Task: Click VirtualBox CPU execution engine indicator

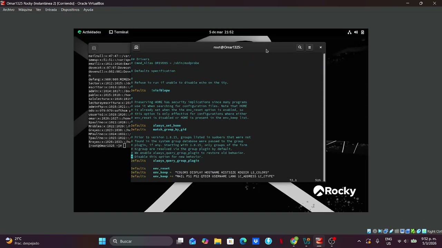Action: 413,231
